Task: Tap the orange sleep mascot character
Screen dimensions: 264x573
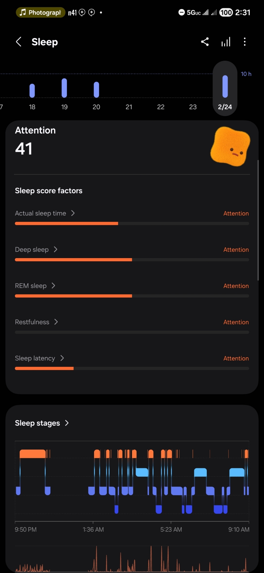Action: 230,146
